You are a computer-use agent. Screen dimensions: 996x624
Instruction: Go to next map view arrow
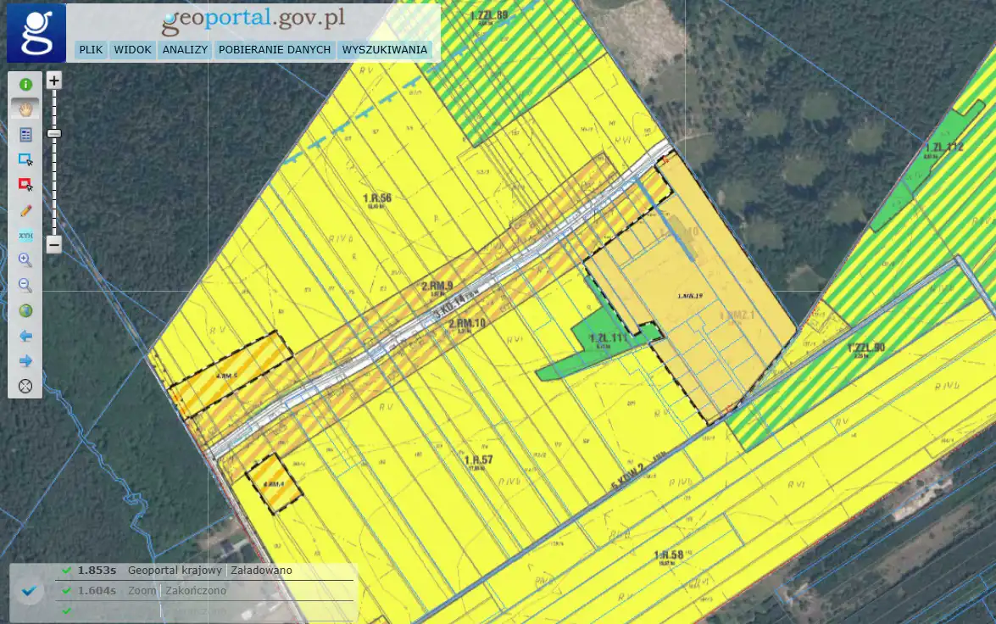point(25,361)
